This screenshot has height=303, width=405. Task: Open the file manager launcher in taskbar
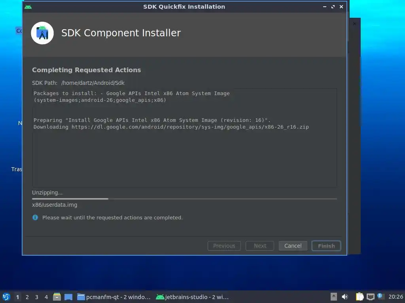(57, 297)
